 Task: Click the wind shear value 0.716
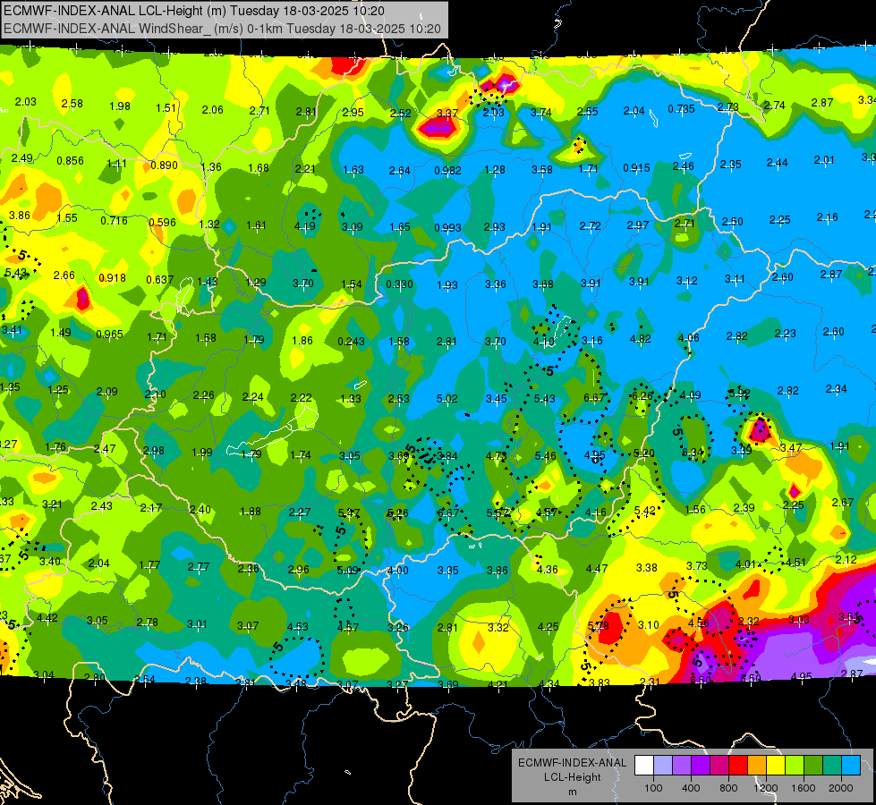tap(114, 221)
